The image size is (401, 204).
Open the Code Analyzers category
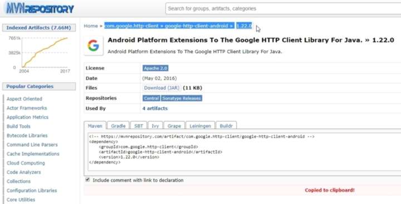[x=23, y=172]
